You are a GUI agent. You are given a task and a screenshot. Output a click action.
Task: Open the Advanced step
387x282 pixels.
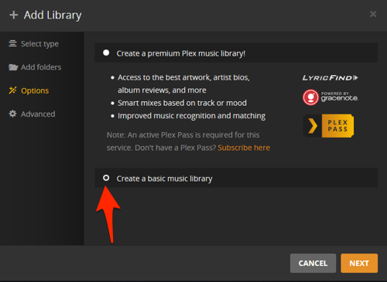[x=32, y=114]
